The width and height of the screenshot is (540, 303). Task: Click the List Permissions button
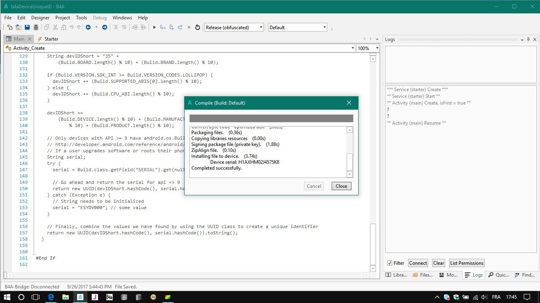click(x=466, y=263)
